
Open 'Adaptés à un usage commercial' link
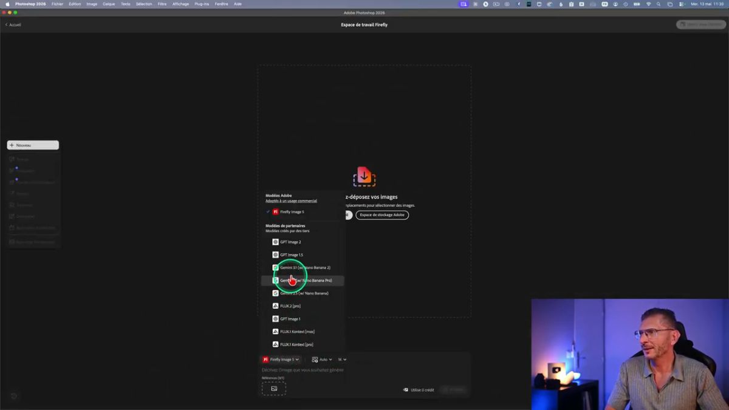coord(291,201)
